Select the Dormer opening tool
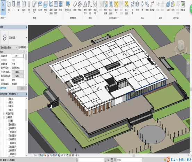The image size is (192, 162). (152, 6)
